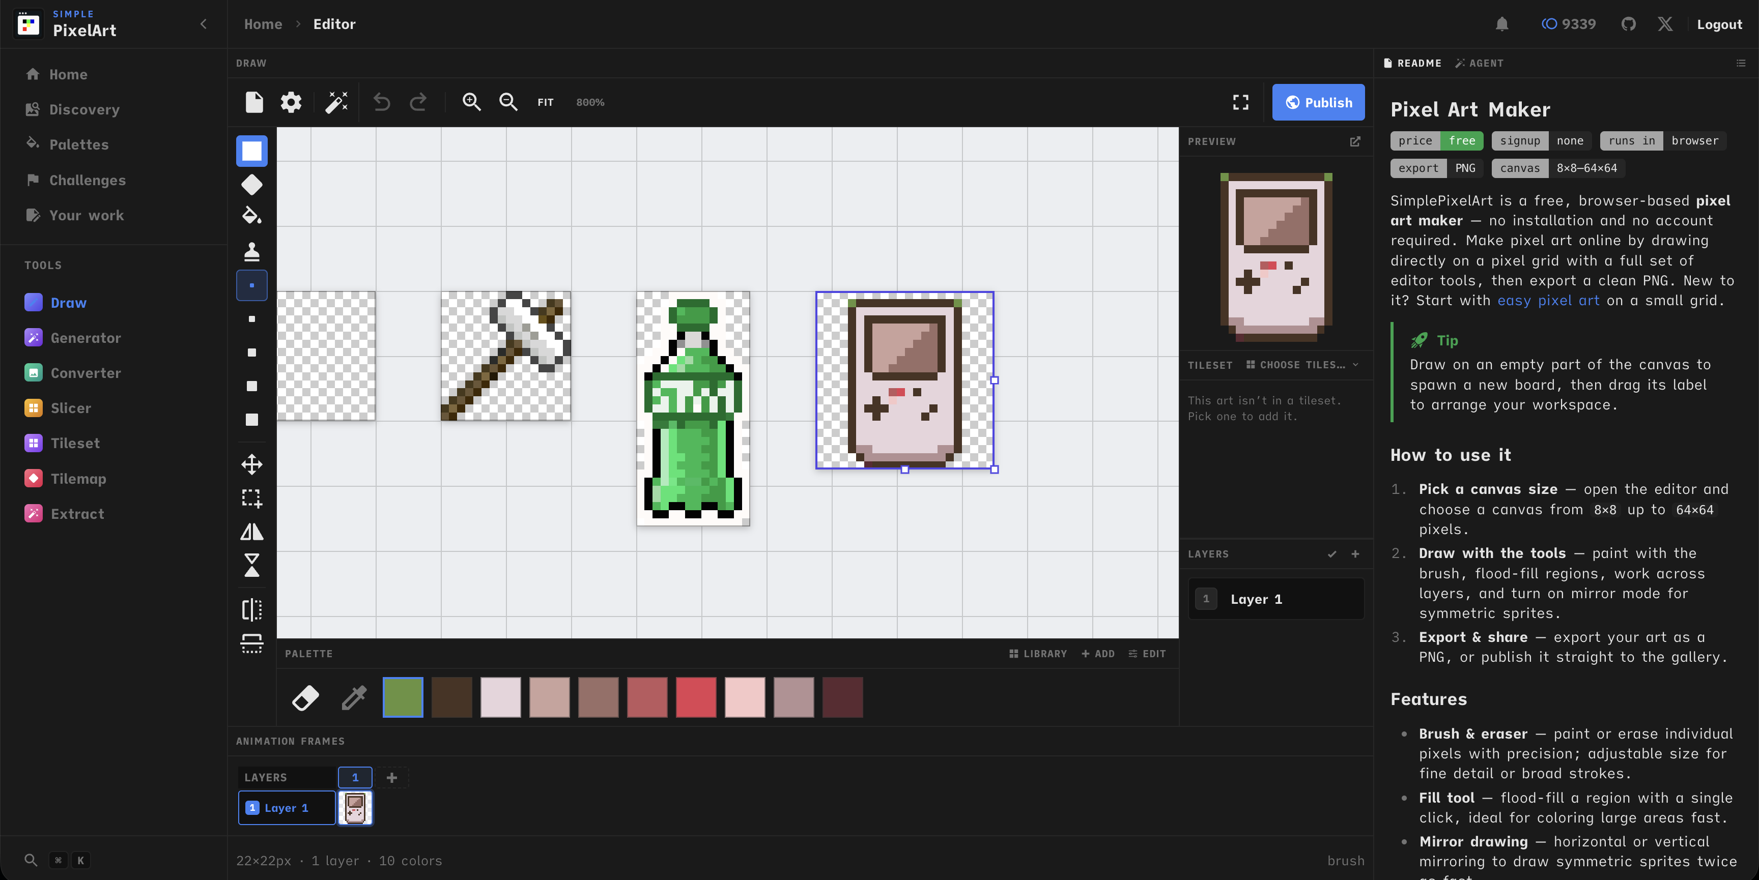Viewport: 1759px width, 880px height.
Task: Add a new layer in the Layers panel
Action: coord(1355,553)
